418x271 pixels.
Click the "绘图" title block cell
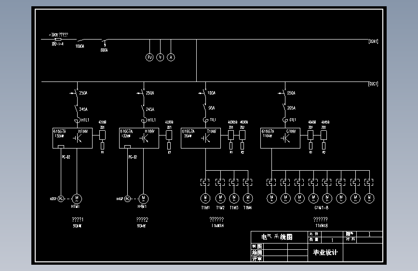[x=257, y=252]
